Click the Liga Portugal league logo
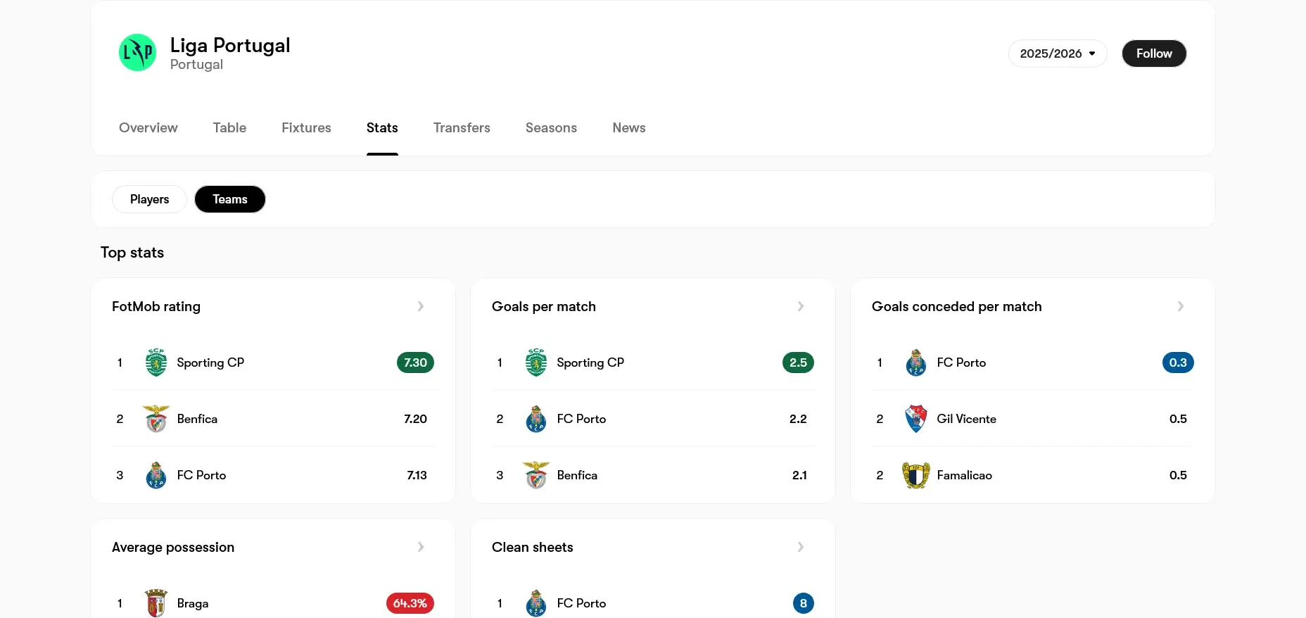The image size is (1306, 618). click(137, 53)
